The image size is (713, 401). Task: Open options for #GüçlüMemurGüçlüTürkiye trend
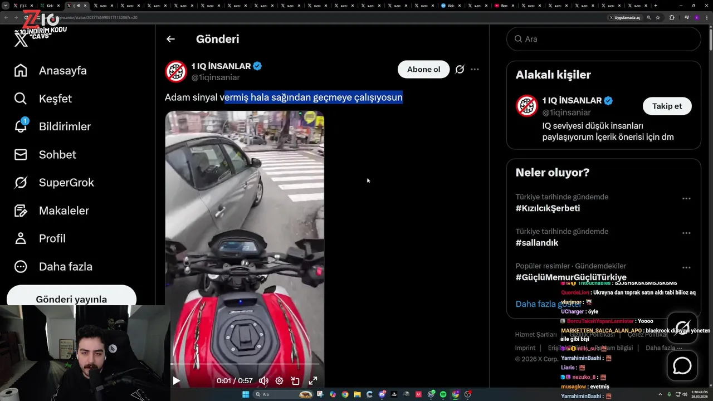click(x=686, y=267)
